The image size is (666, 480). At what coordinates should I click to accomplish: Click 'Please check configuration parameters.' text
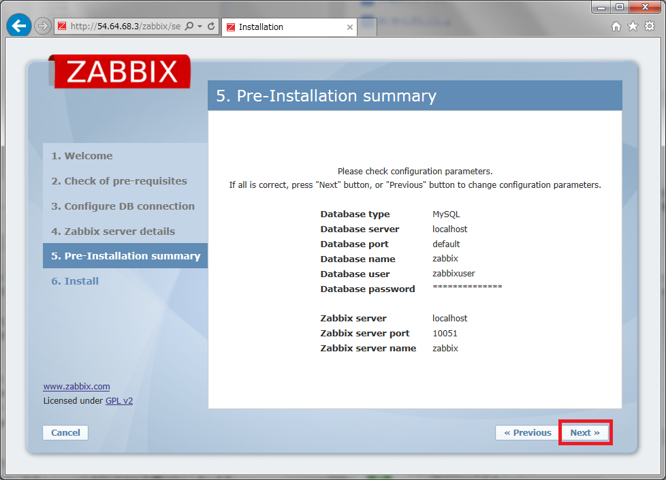(x=415, y=171)
